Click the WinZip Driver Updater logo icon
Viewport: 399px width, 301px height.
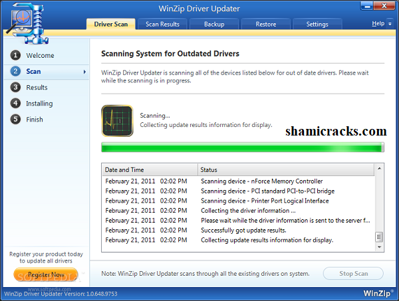tap(27, 23)
